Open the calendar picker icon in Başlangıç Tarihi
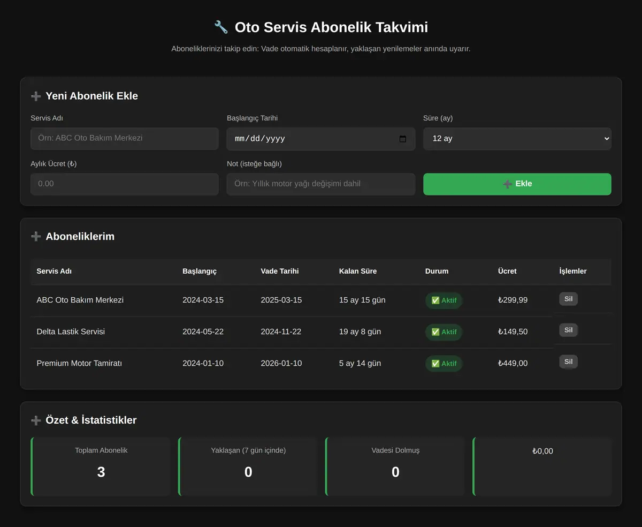Screen dimensions: 642x527 (x=403, y=139)
